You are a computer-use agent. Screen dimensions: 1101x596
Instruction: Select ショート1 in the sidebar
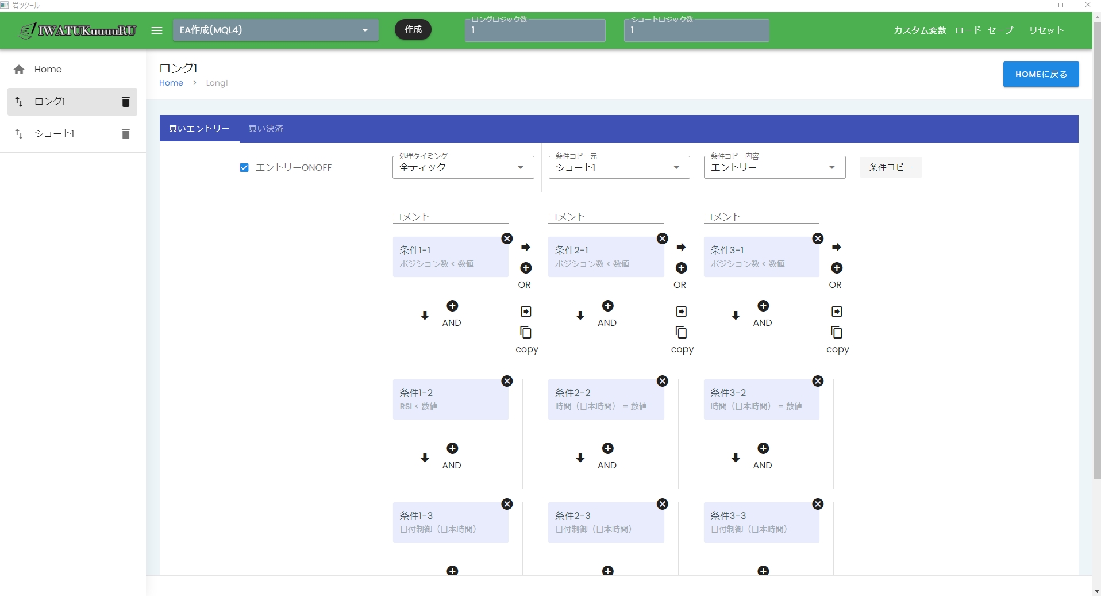click(x=55, y=134)
